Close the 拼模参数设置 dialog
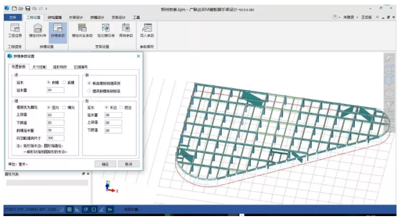Image resolution: width=400 pixels, height=219 pixels. [138, 56]
